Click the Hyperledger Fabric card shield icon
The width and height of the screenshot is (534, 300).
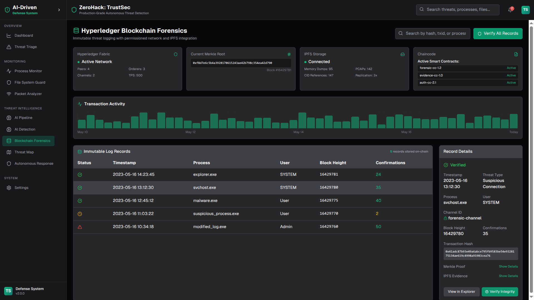tap(175, 54)
